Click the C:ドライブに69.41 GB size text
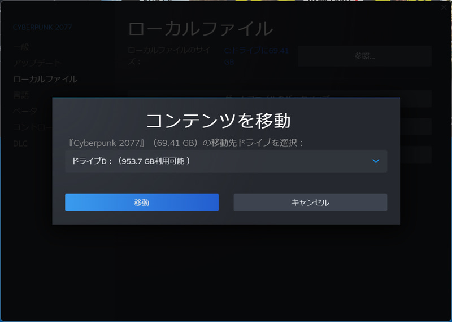Image resolution: width=452 pixels, height=322 pixels. coord(257,56)
